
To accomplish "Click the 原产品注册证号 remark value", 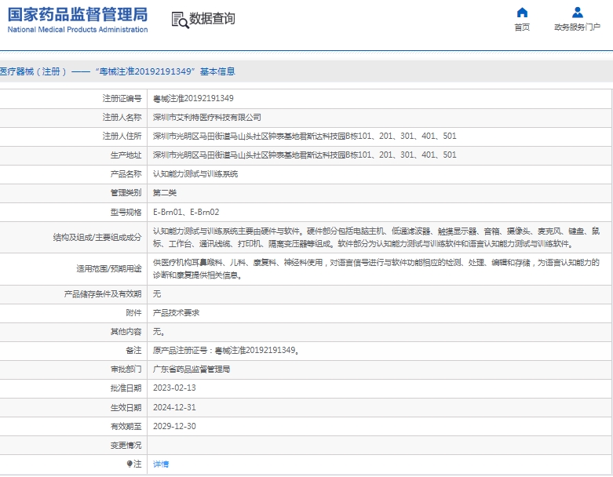I will click(226, 350).
